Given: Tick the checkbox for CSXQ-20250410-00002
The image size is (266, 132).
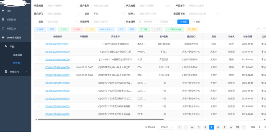Looking at the screenshot, I should pos(38,114).
